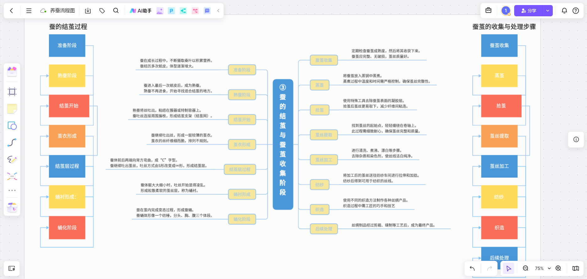Select the blue 茧丝加工 flowchart box
This screenshot has height=279, width=587.
tap(499, 166)
